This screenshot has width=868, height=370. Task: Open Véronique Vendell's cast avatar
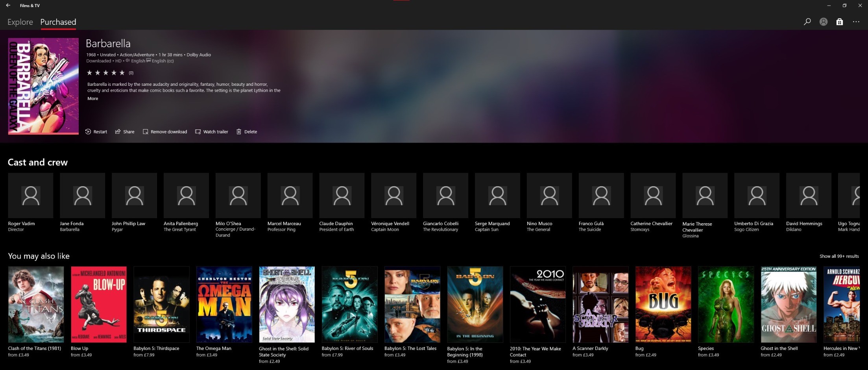click(393, 196)
